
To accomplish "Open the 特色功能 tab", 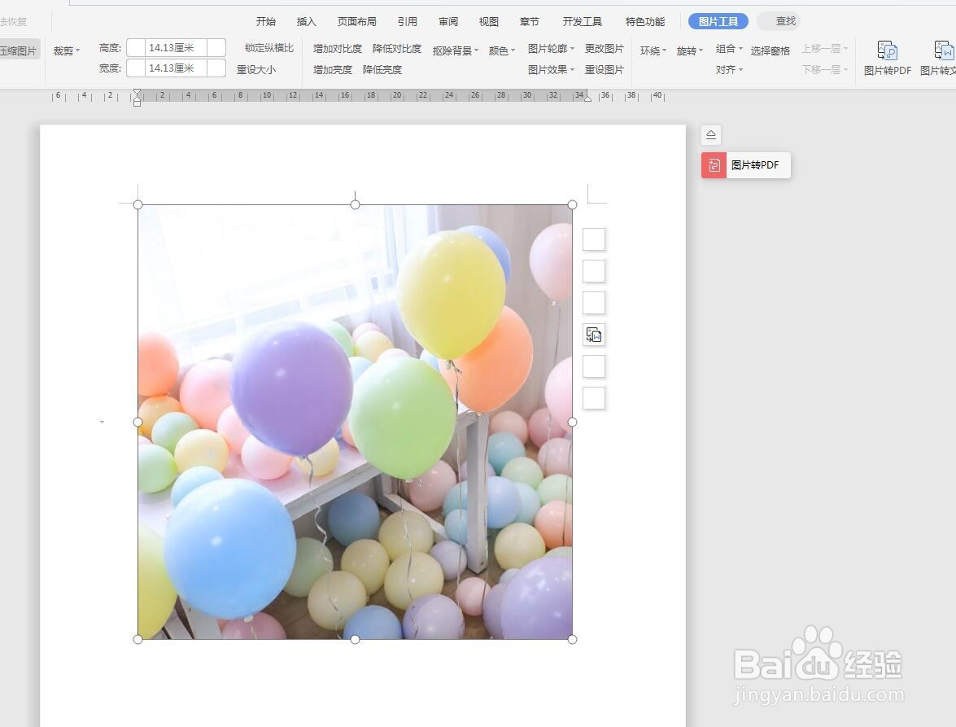I will [645, 21].
